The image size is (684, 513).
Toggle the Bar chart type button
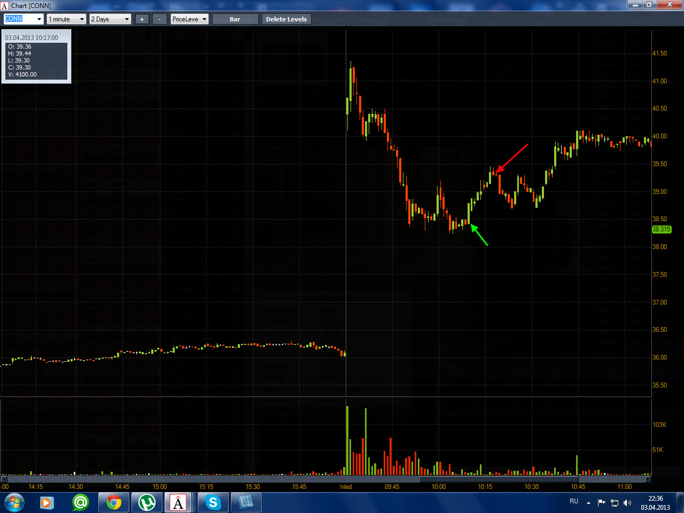click(x=235, y=19)
